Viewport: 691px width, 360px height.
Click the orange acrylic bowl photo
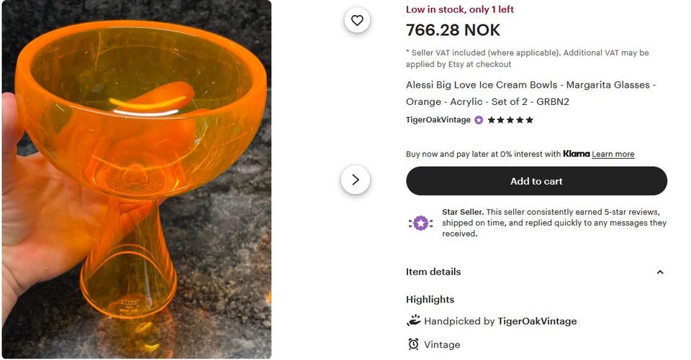click(x=136, y=180)
